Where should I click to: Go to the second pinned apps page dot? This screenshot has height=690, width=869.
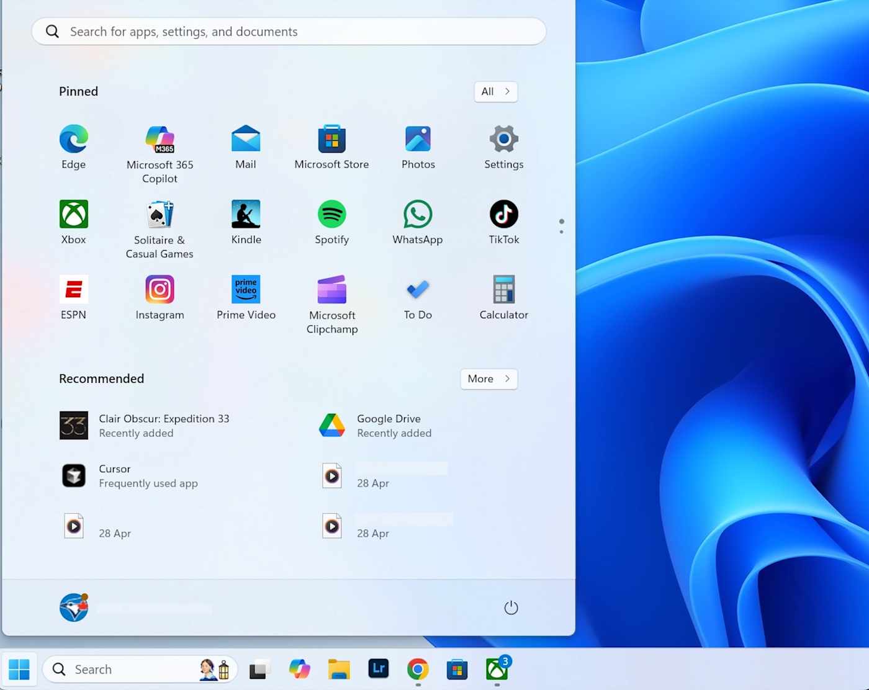pos(561,232)
